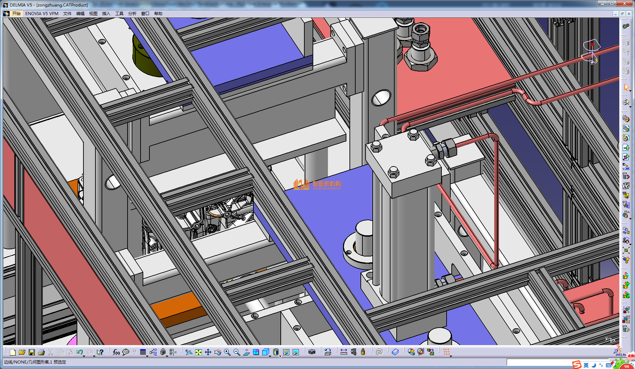The width and height of the screenshot is (635, 369).
Task: Click the Pan arrows tool
Action: [208, 352]
